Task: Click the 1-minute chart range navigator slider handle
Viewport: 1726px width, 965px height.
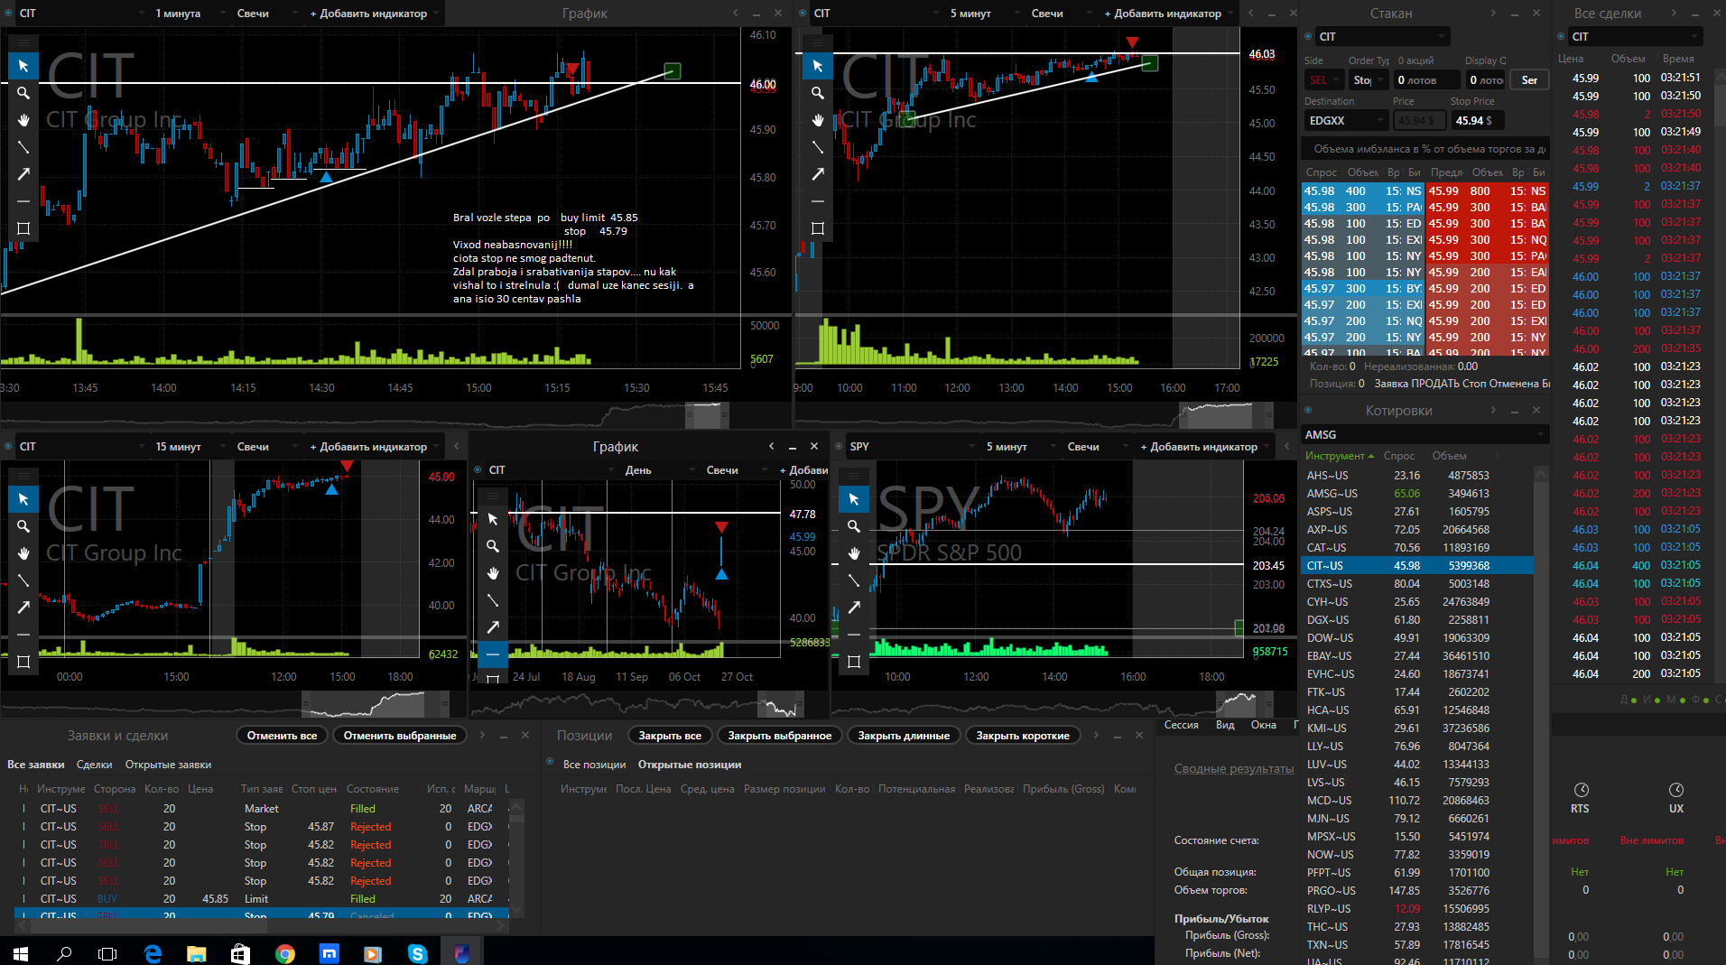Action: pyautogui.click(x=707, y=416)
